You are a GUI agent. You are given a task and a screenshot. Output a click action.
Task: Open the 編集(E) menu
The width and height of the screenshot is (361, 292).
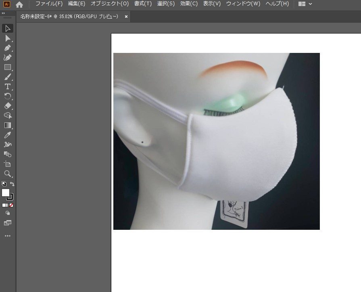(x=77, y=4)
